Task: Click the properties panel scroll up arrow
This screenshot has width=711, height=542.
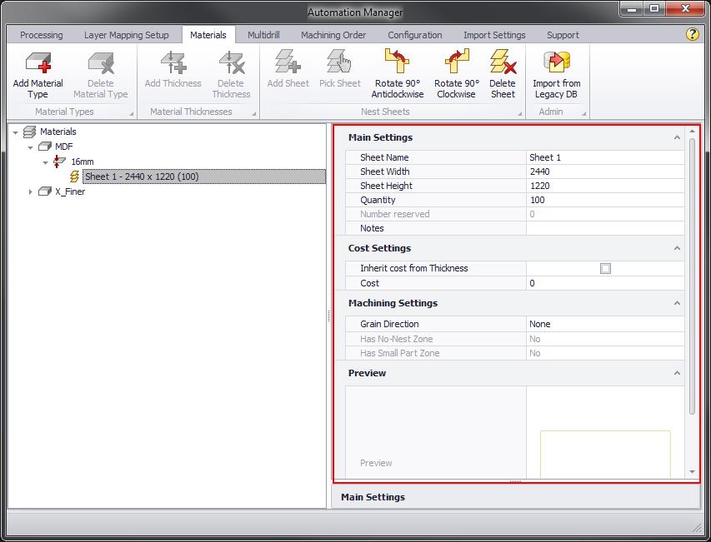Action: pyautogui.click(x=692, y=132)
